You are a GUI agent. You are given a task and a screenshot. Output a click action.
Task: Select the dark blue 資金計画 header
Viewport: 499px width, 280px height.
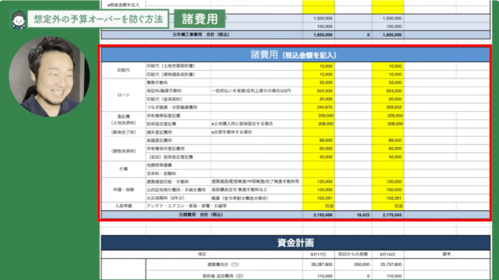[x=296, y=243]
